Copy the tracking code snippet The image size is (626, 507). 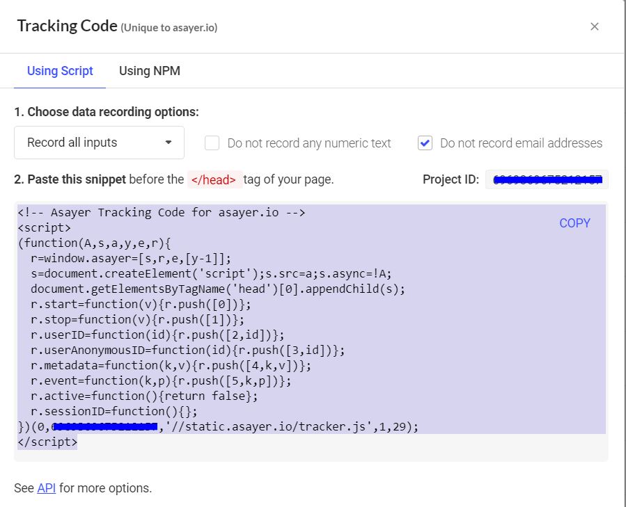[574, 223]
